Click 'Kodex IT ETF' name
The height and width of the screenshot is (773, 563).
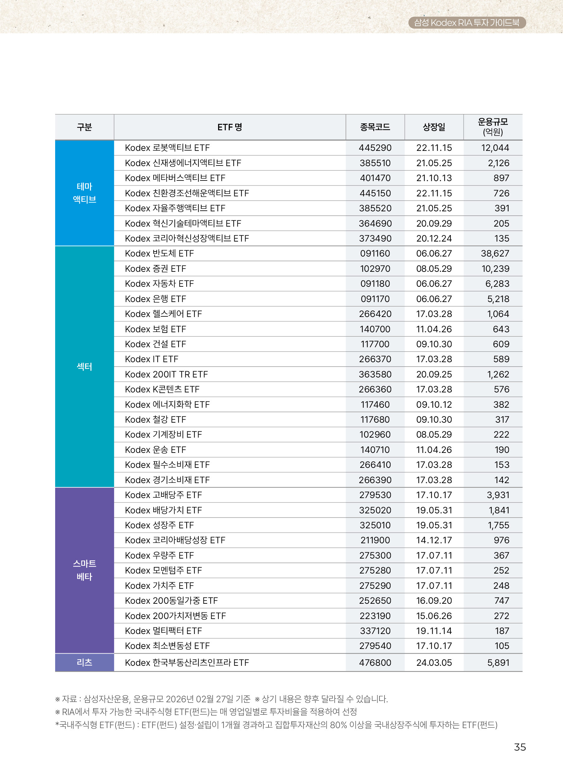click(152, 359)
